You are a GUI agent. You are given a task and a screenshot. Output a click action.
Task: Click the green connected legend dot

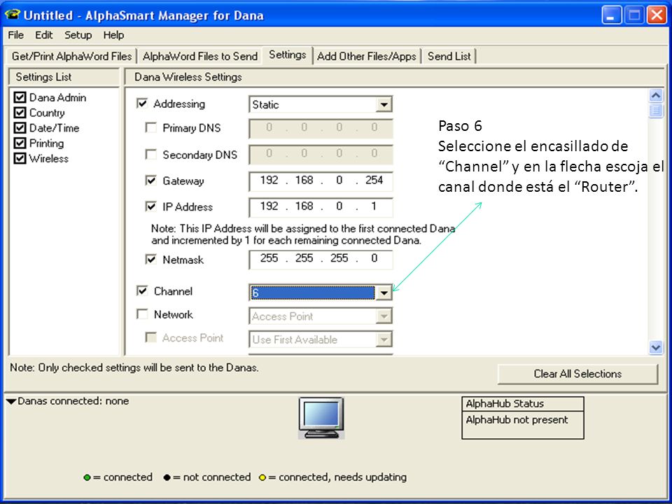87,477
